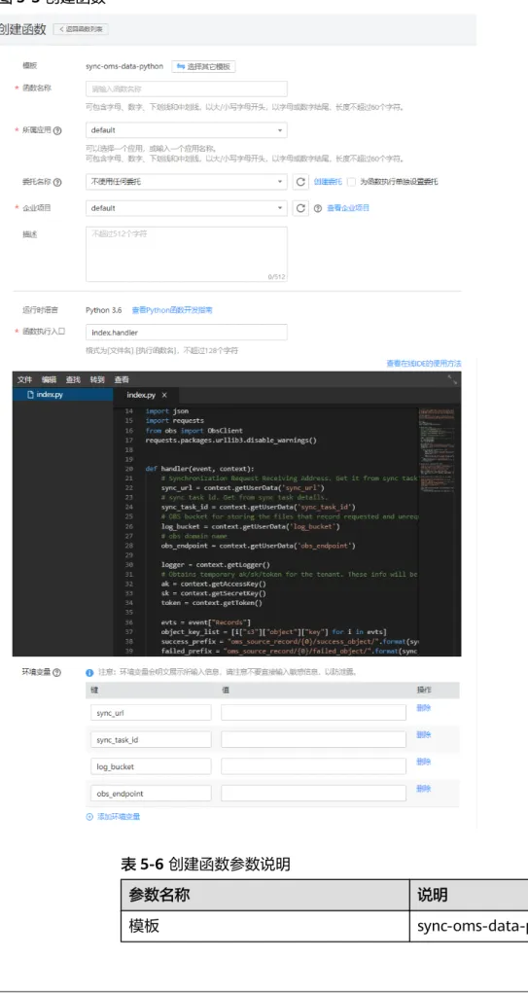Screen dimensions: 528x993
Task: Open the 查找 menu in editor
Action: pyautogui.click(x=73, y=379)
